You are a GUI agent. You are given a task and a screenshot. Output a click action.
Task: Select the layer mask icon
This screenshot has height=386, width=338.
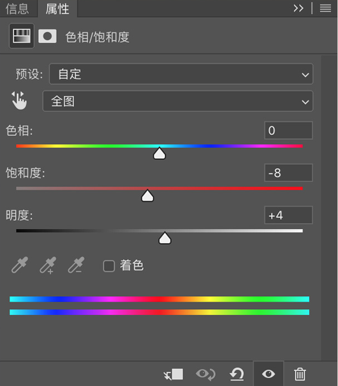click(48, 37)
